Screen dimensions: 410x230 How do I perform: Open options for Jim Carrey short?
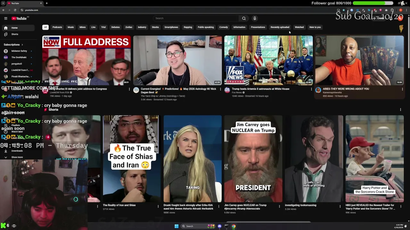(x=279, y=206)
